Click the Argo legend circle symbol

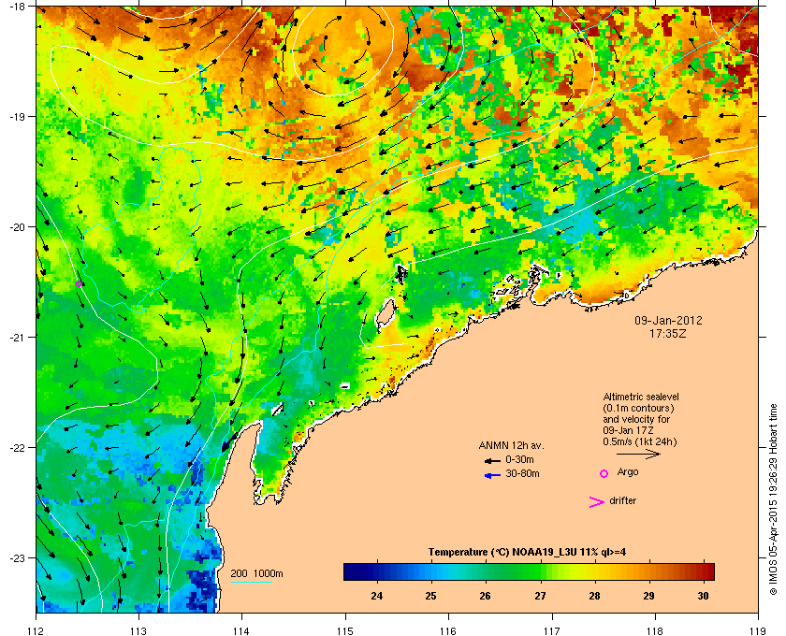pyautogui.click(x=604, y=473)
